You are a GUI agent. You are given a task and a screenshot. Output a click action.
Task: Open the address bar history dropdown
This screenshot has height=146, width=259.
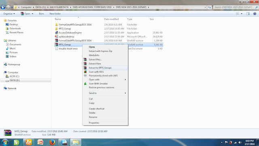(x=205, y=7)
